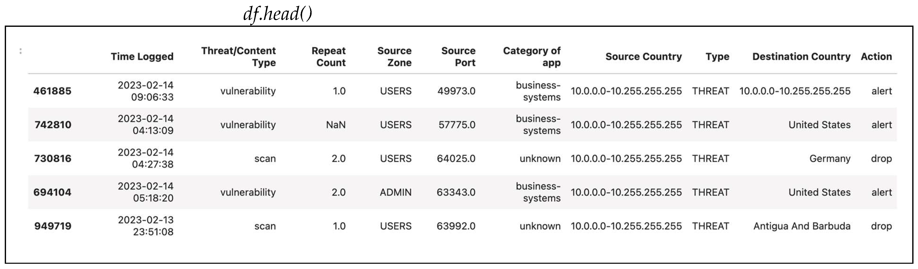Image resolution: width=918 pixels, height=269 pixels.
Task: Click the Destination Country column header
Action: pyautogui.click(x=801, y=57)
